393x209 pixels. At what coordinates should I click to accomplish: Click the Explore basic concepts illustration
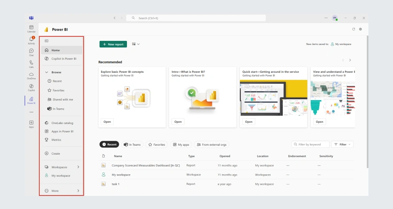[x=133, y=98]
